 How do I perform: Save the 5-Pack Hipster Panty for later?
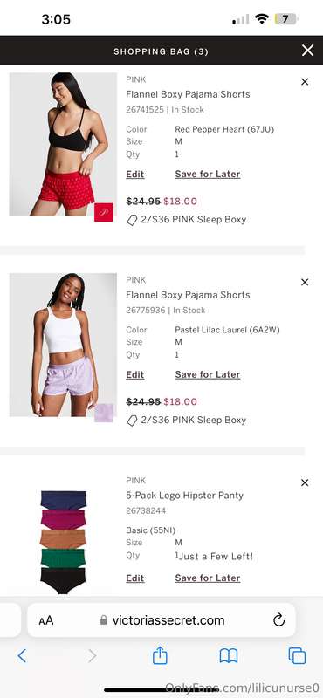click(x=208, y=578)
